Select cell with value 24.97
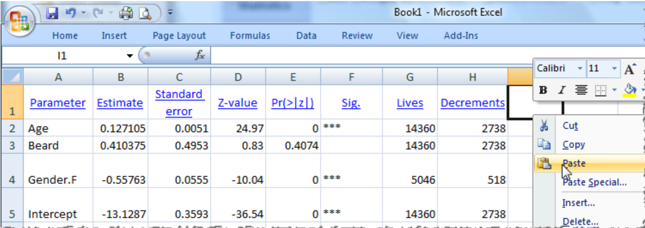This screenshot has height=228, width=645. (x=238, y=129)
